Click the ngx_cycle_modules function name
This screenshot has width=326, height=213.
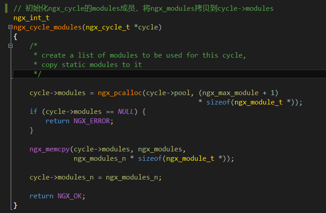click(x=47, y=27)
